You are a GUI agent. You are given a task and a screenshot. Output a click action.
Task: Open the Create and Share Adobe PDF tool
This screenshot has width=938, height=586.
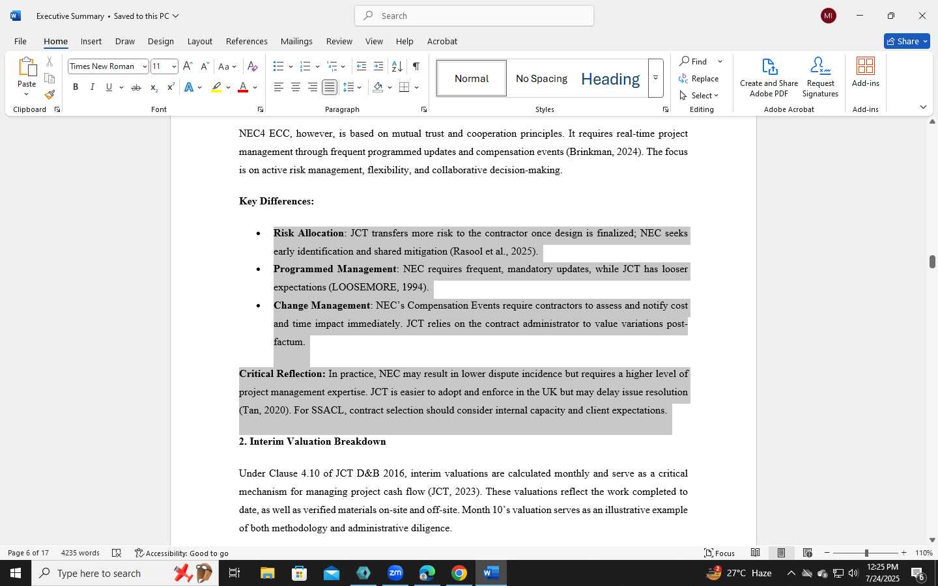(769, 77)
